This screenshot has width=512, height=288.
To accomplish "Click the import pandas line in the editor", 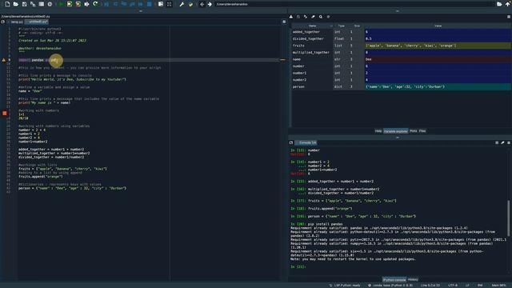I will [38, 60].
